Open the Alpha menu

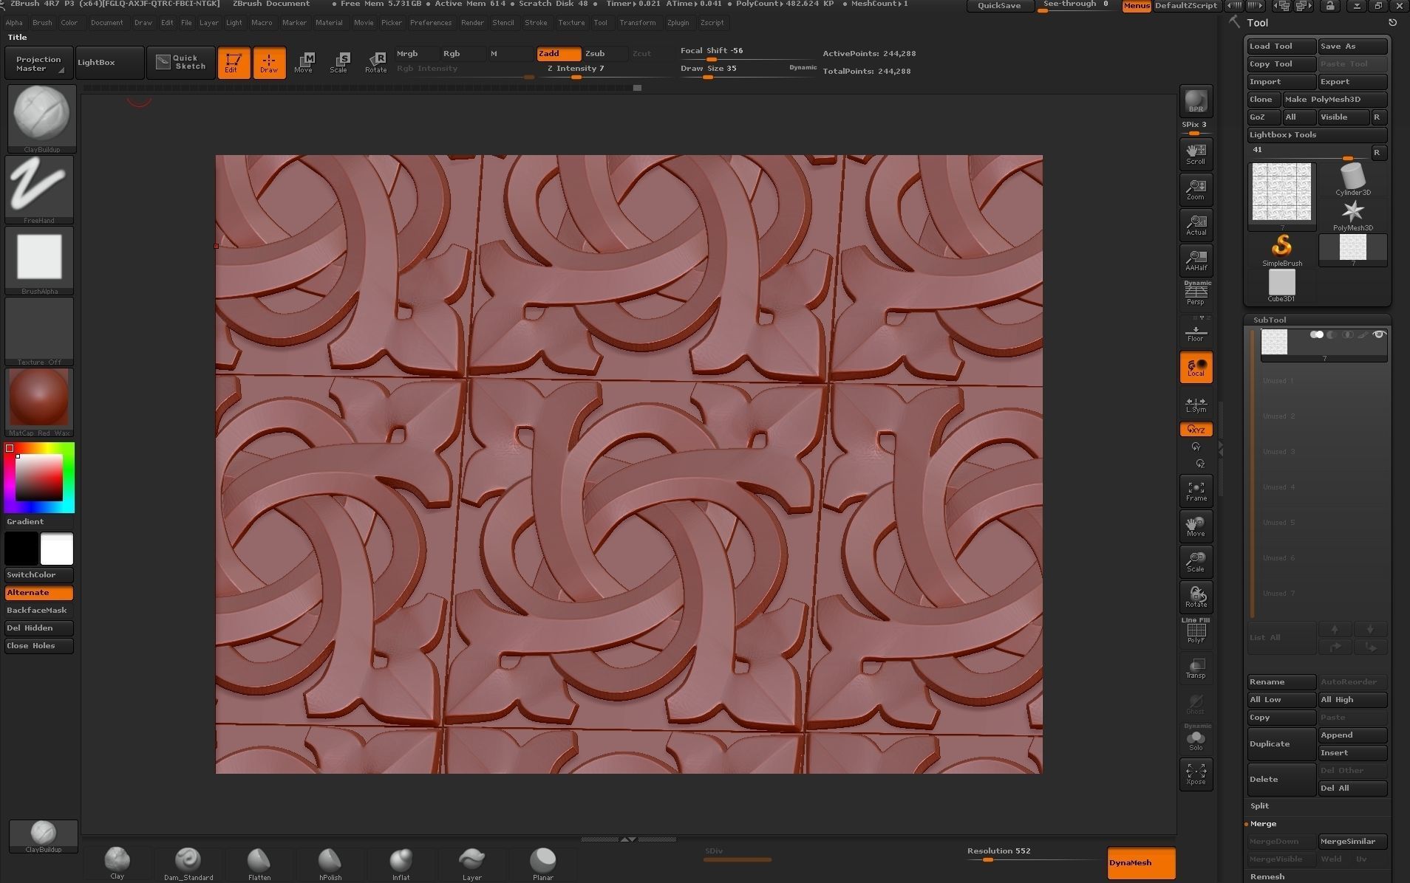click(14, 23)
